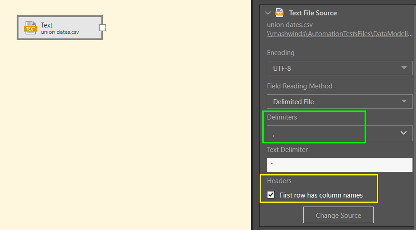The image size is (416, 230).
Task: Click the TEXT file icon on the canvas node
Action: pos(31,28)
